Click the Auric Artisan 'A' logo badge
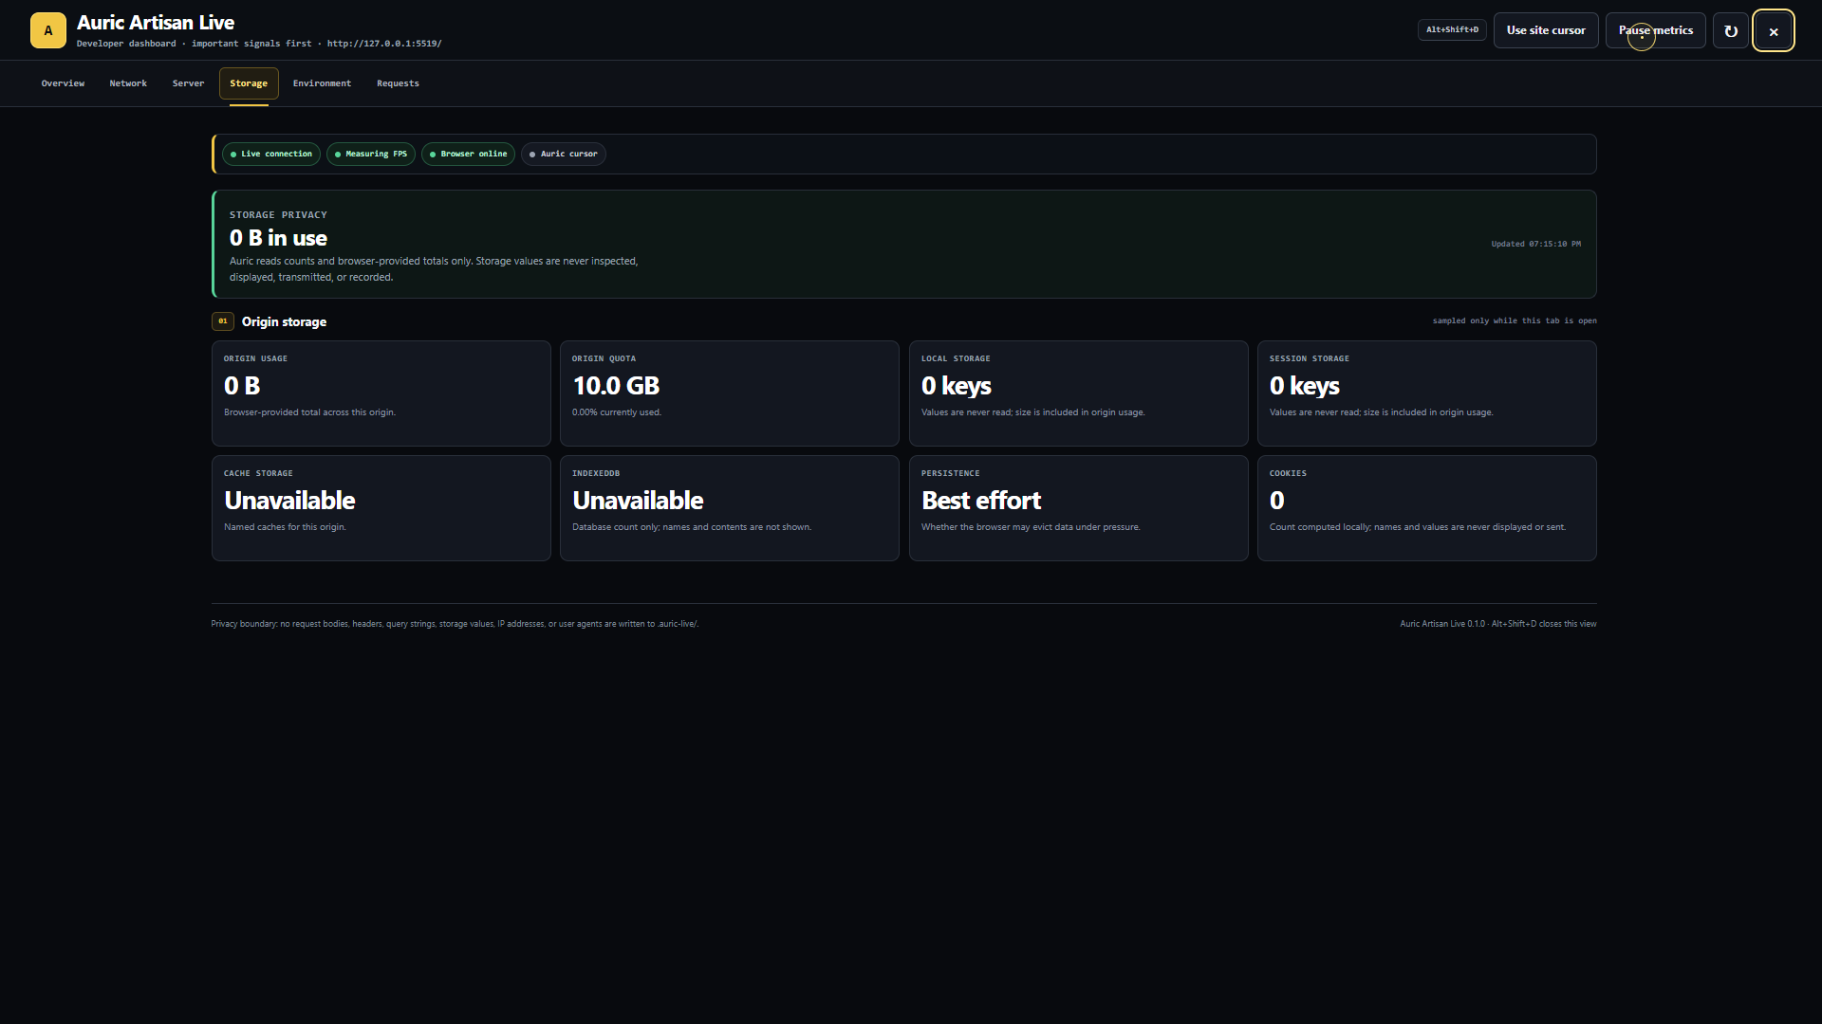1822x1024 pixels. (48, 30)
